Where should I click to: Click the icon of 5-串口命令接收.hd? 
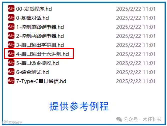click(11, 62)
